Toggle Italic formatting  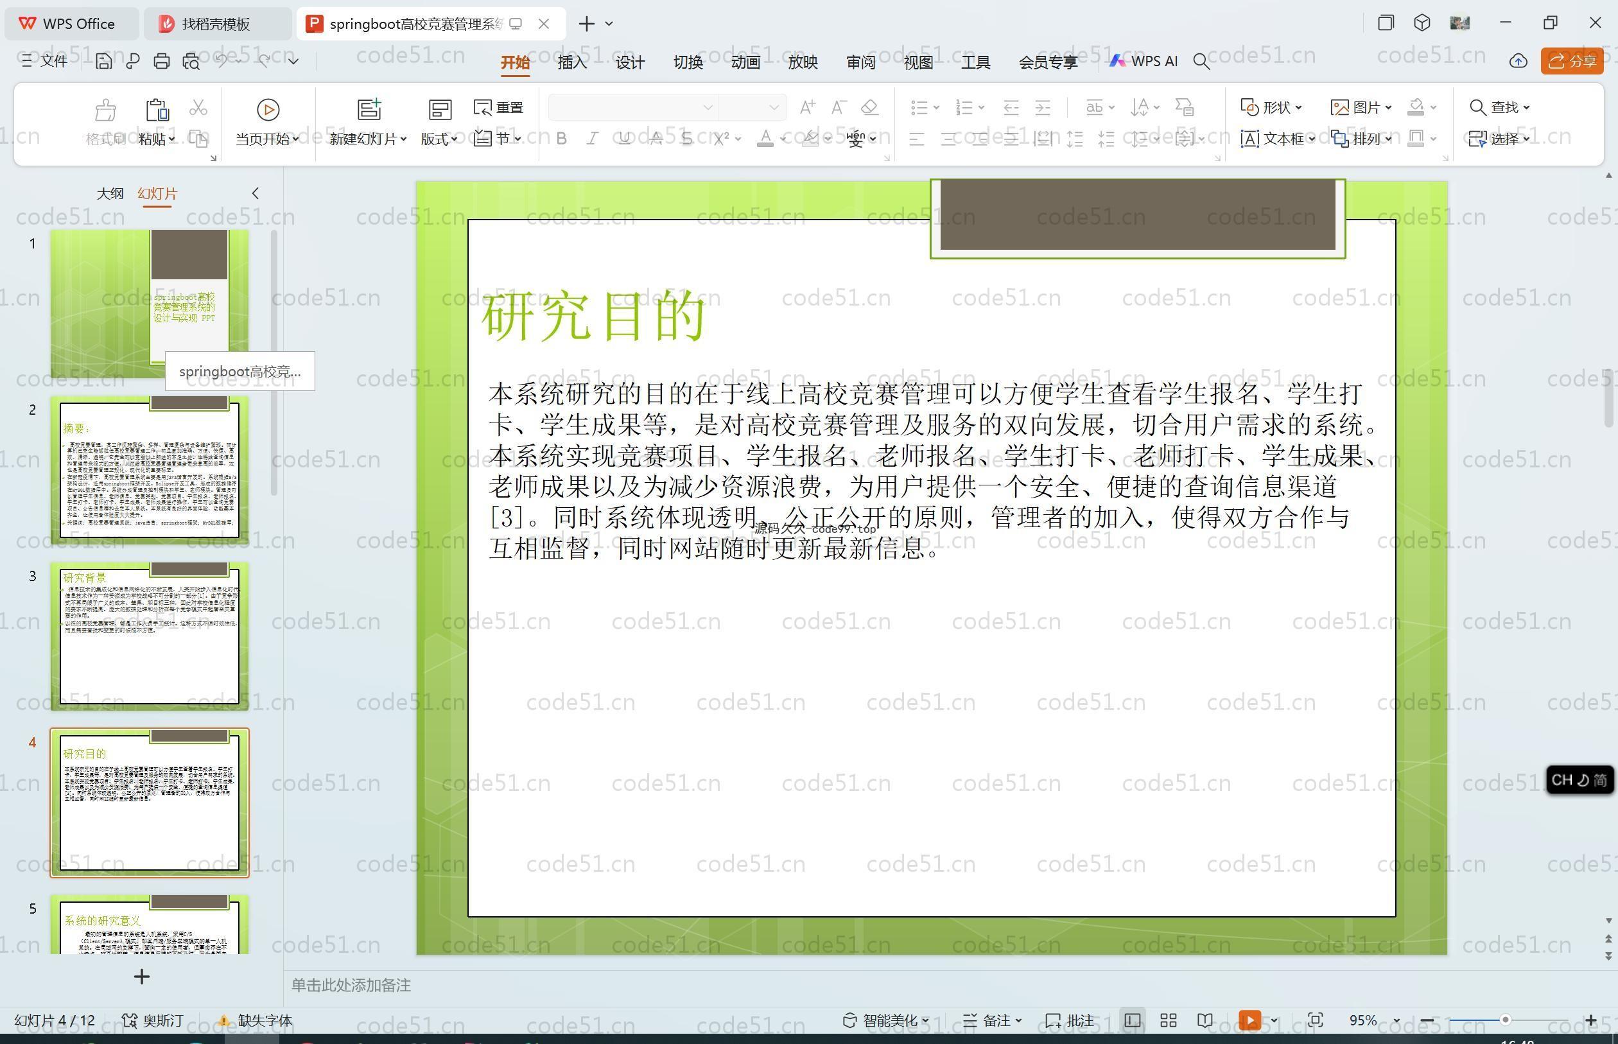pos(593,138)
